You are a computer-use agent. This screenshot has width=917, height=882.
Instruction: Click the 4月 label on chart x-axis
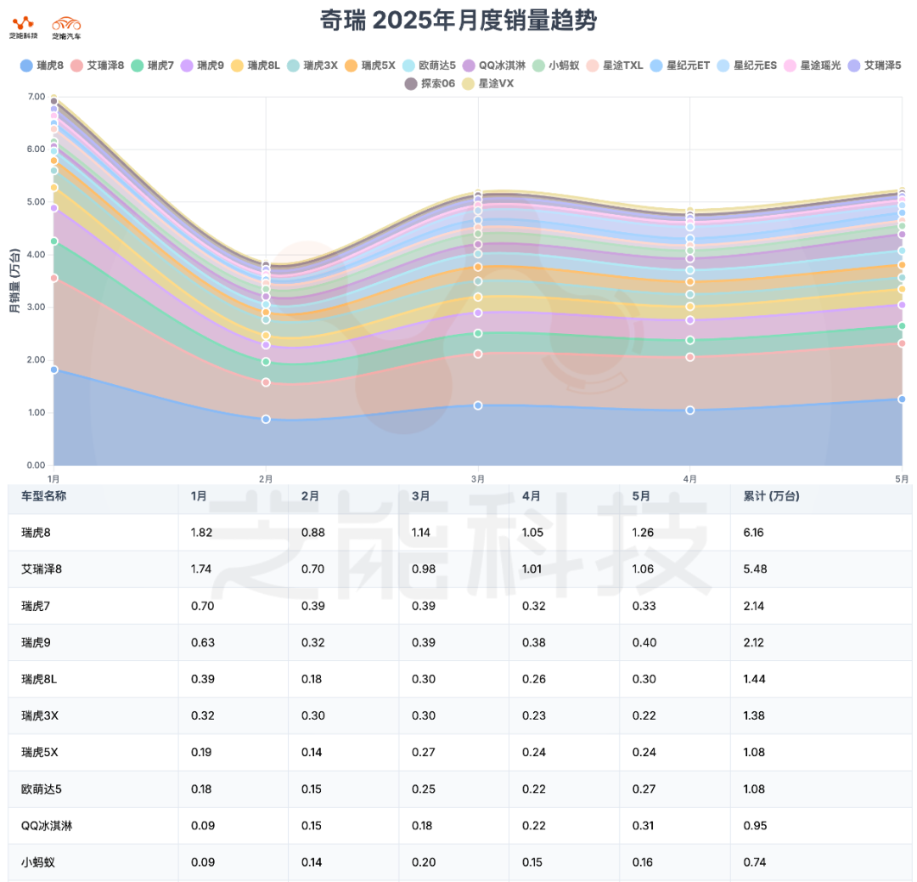point(690,478)
